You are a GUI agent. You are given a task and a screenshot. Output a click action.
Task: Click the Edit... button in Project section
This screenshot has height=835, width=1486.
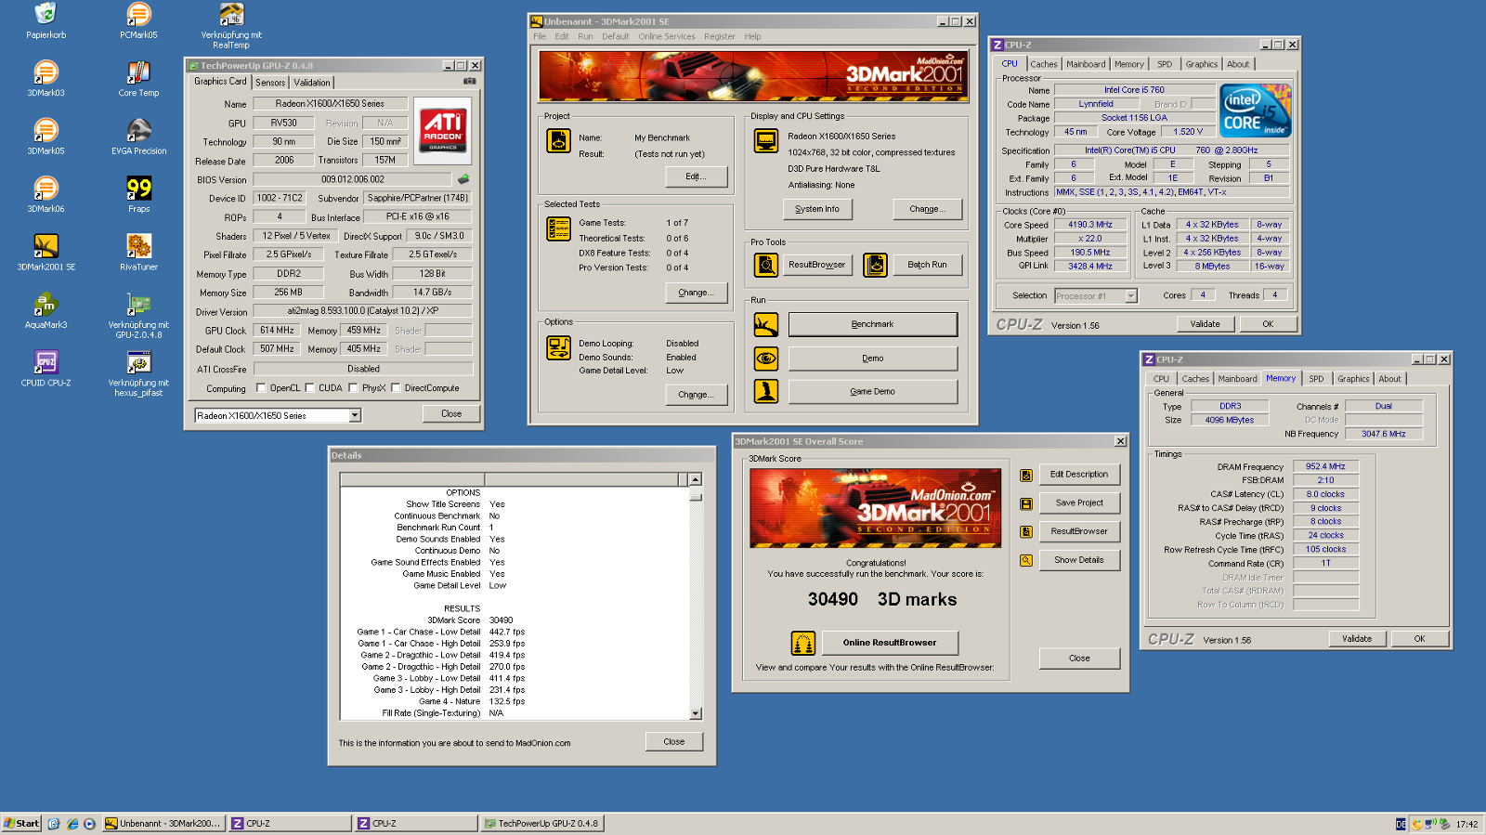pyautogui.click(x=696, y=176)
